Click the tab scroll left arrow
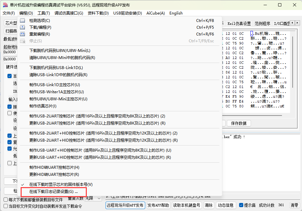The image size is (302, 211). coord(292,23)
